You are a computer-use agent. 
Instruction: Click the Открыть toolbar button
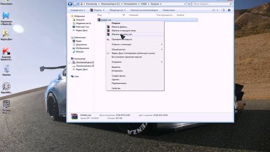(96, 10)
